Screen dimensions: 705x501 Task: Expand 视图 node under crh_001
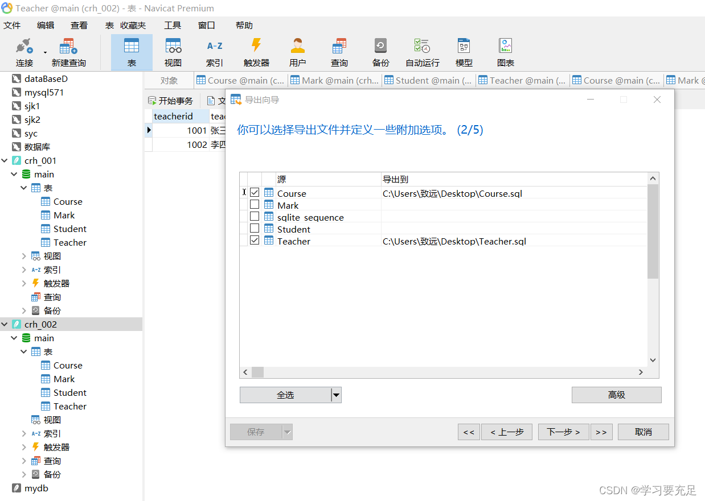24,256
